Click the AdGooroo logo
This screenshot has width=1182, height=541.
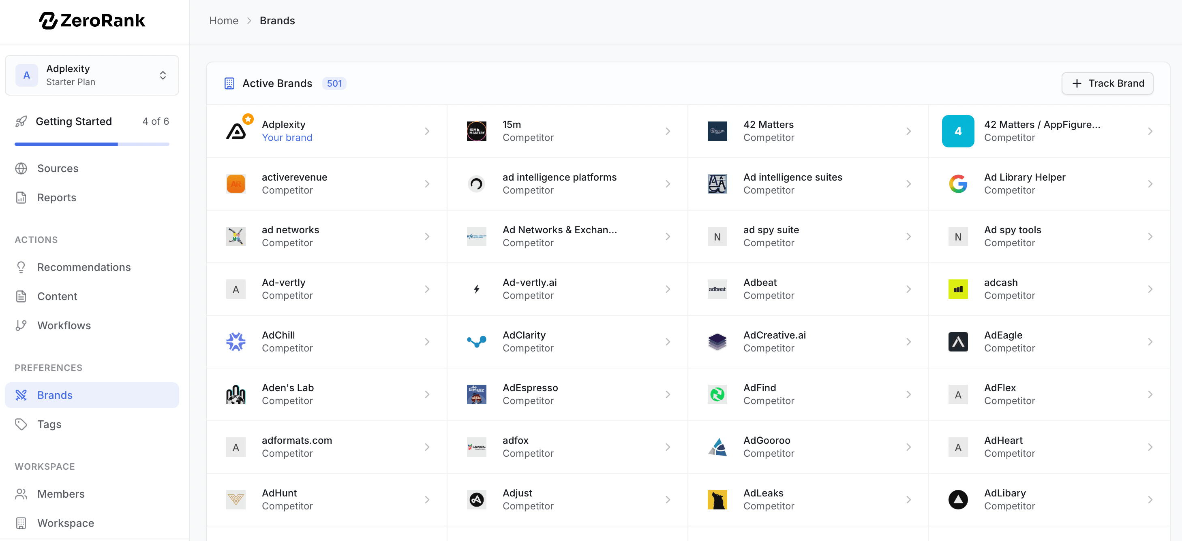pyautogui.click(x=717, y=447)
